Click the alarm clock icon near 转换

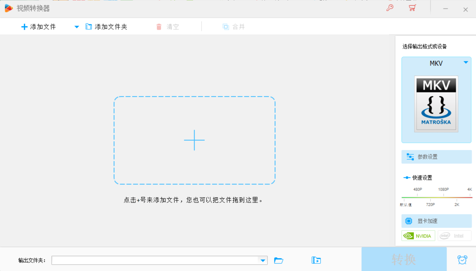(462, 260)
